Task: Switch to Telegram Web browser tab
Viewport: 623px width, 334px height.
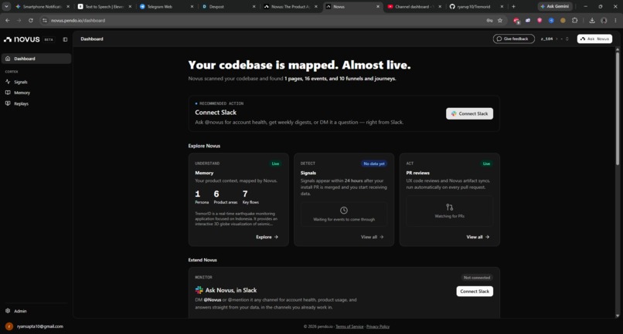Action: coord(166,7)
